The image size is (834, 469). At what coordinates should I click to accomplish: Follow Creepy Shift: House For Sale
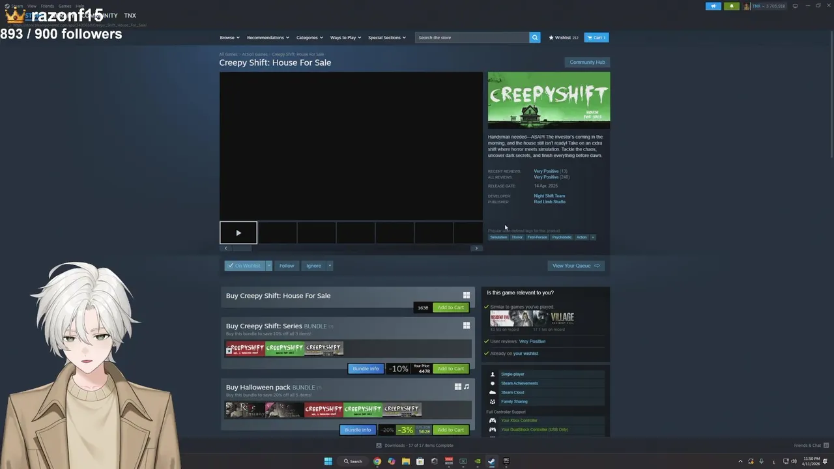287,266
